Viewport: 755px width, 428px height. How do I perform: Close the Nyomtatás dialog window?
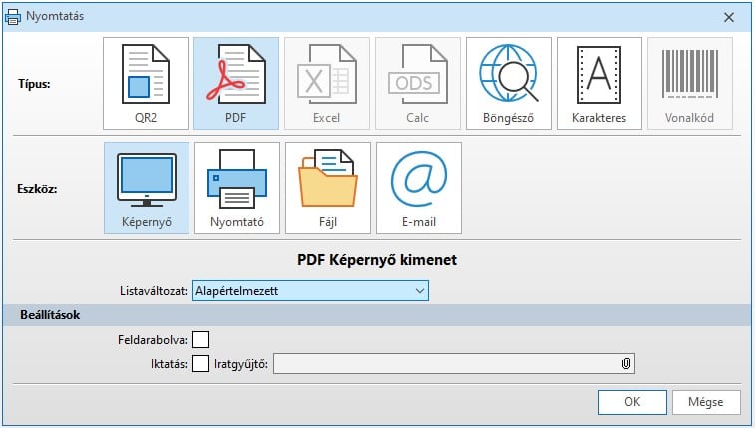point(729,15)
